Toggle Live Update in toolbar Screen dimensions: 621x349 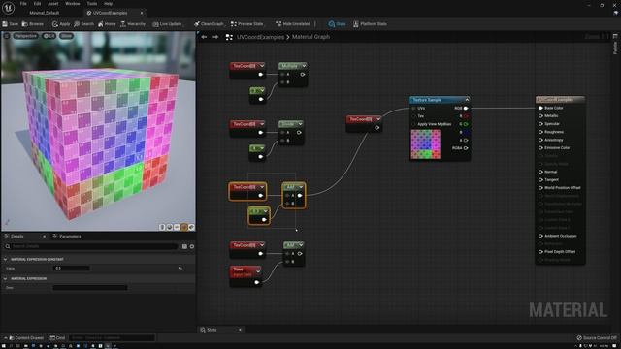(x=168, y=24)
